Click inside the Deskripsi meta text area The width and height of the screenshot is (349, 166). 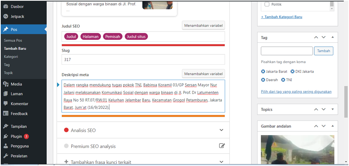[143, 96]
